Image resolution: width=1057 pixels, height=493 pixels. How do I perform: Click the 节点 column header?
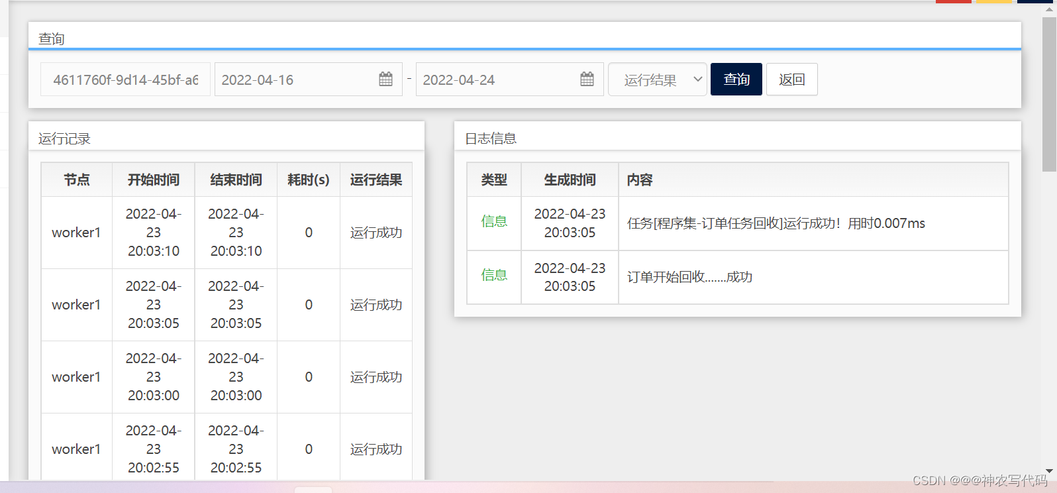pyautogui.click(x=77, y=180)
